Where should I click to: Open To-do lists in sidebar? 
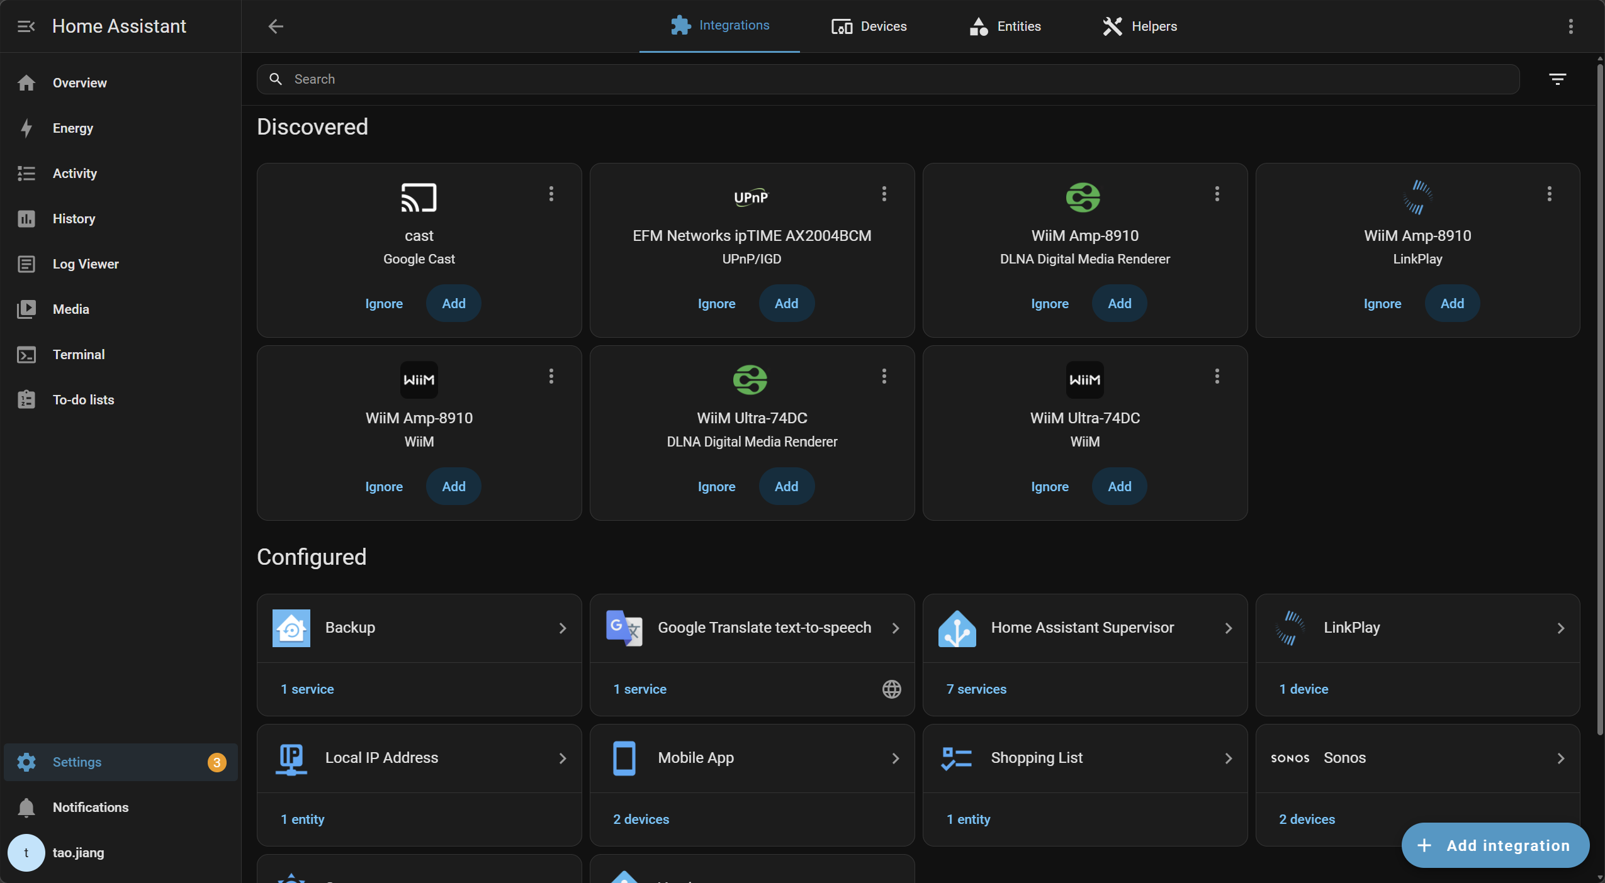tap(83, 400)
